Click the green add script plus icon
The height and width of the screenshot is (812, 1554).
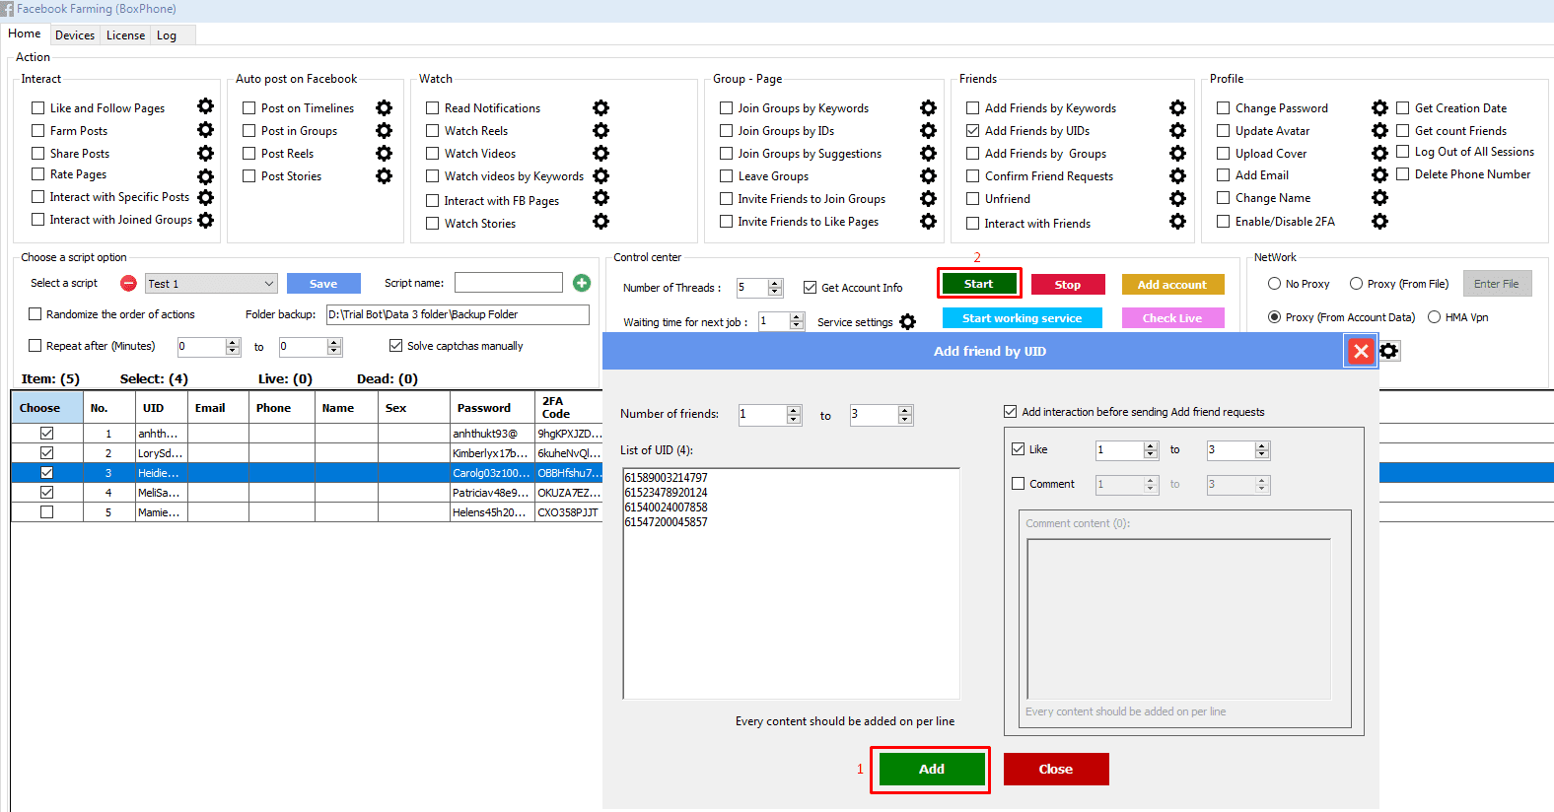(x=582, y=283)
